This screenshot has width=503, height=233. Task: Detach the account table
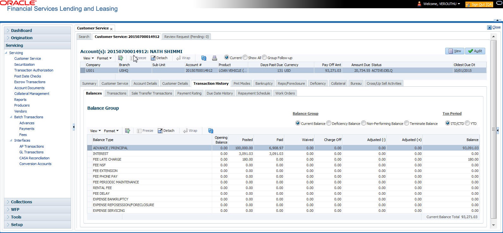pos(159,58)
